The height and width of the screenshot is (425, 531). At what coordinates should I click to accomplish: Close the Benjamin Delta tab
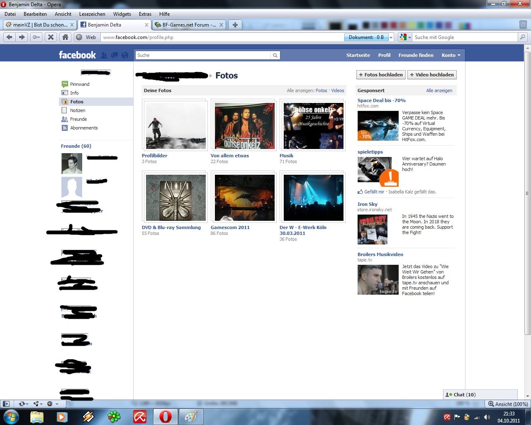click(146, 25)
